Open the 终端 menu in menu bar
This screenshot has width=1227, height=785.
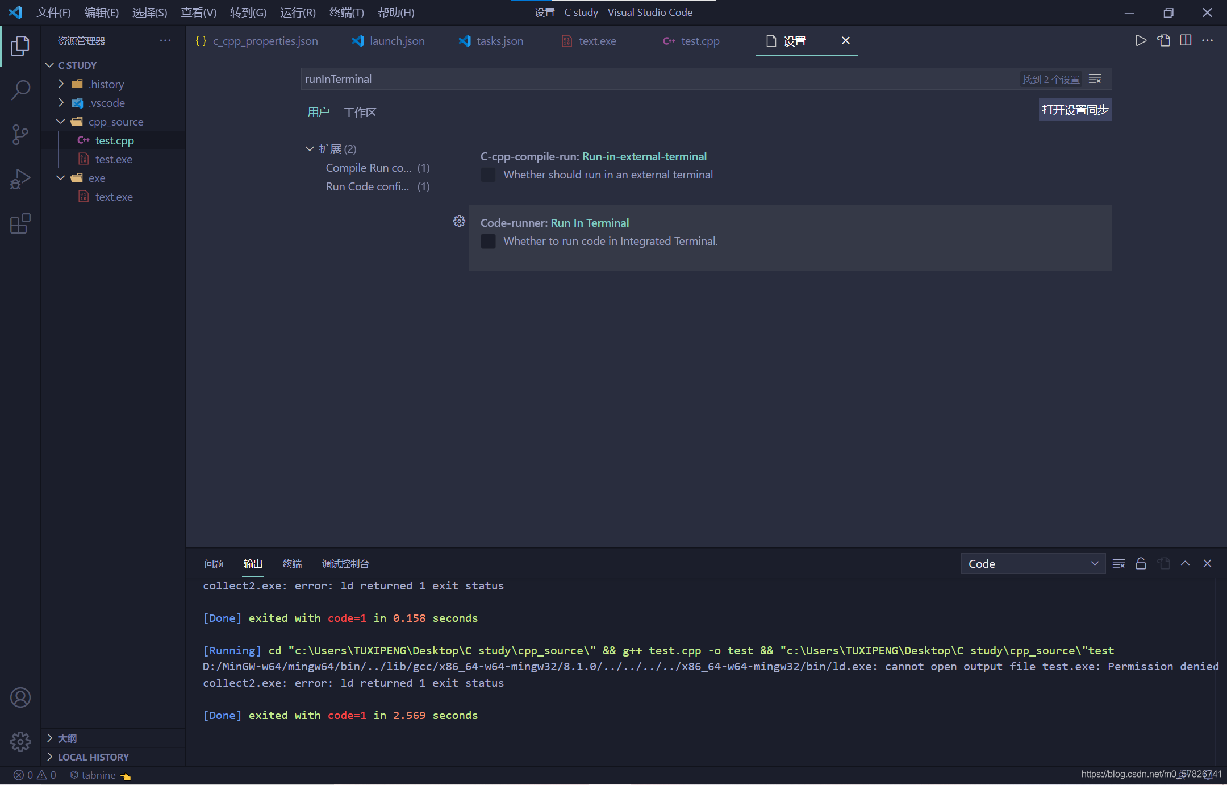346,12
